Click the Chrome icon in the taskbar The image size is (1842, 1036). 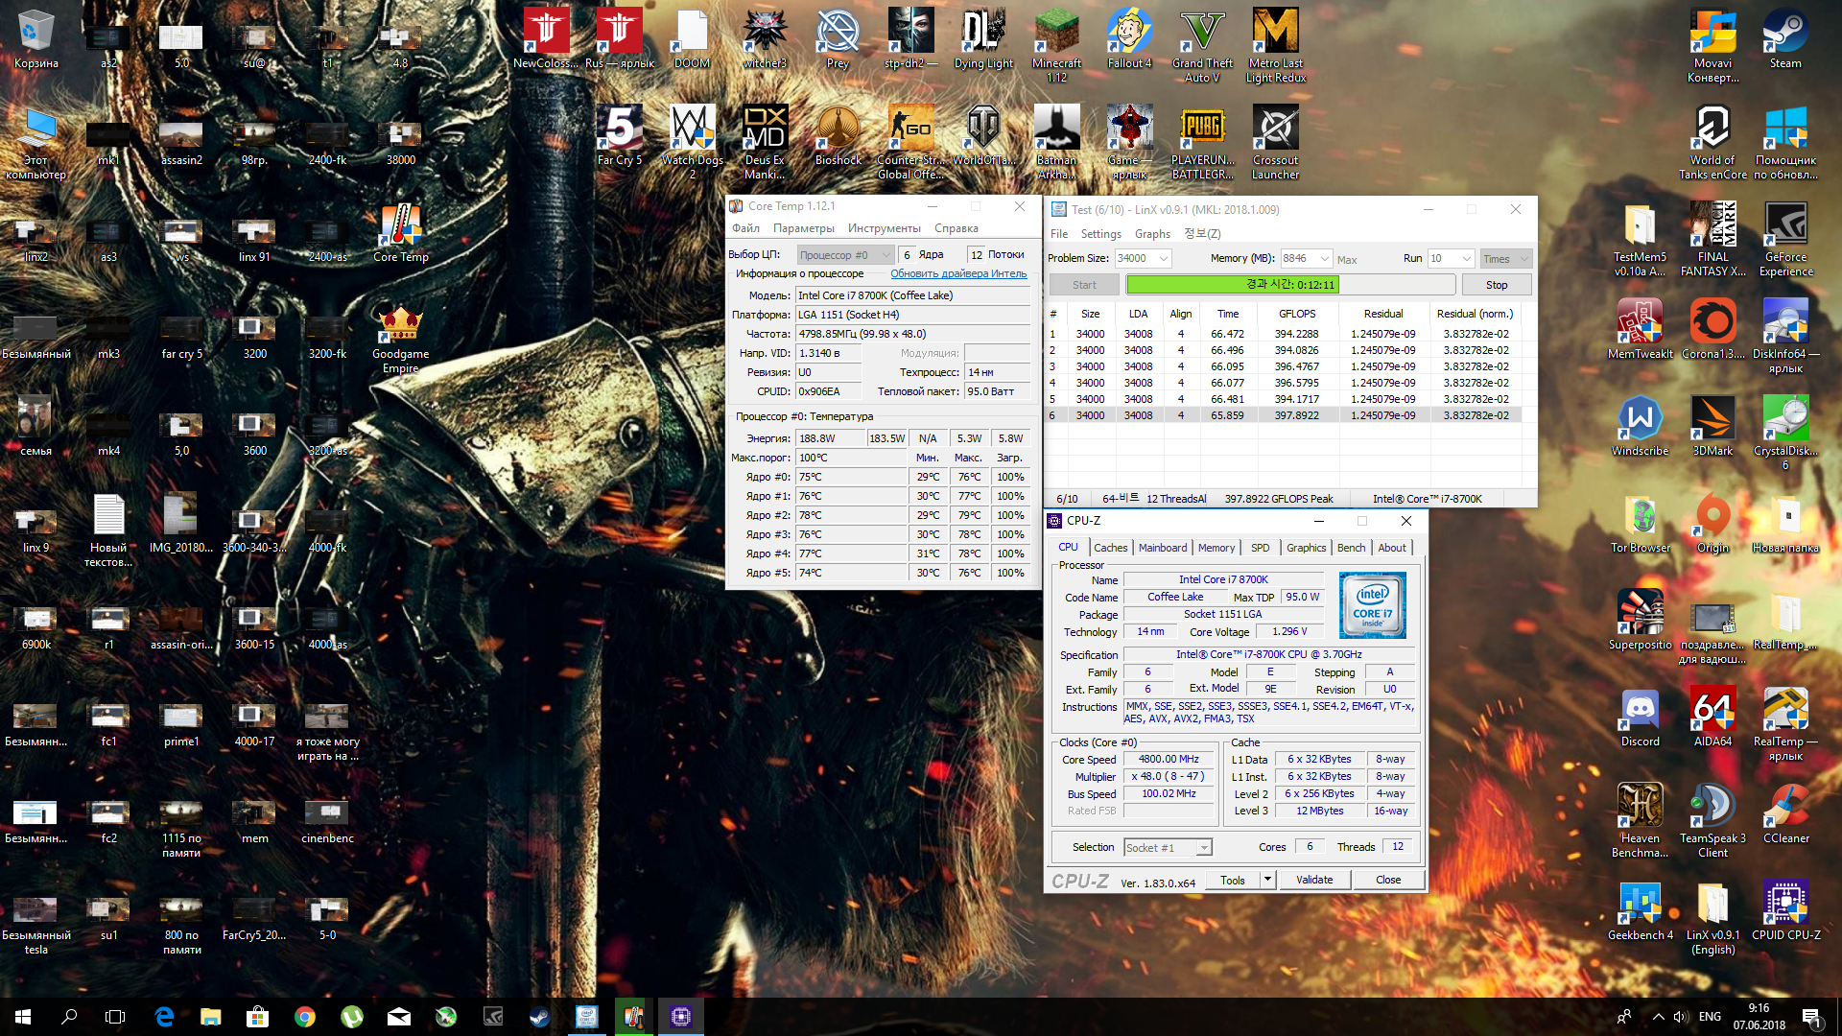[305, 1017]
